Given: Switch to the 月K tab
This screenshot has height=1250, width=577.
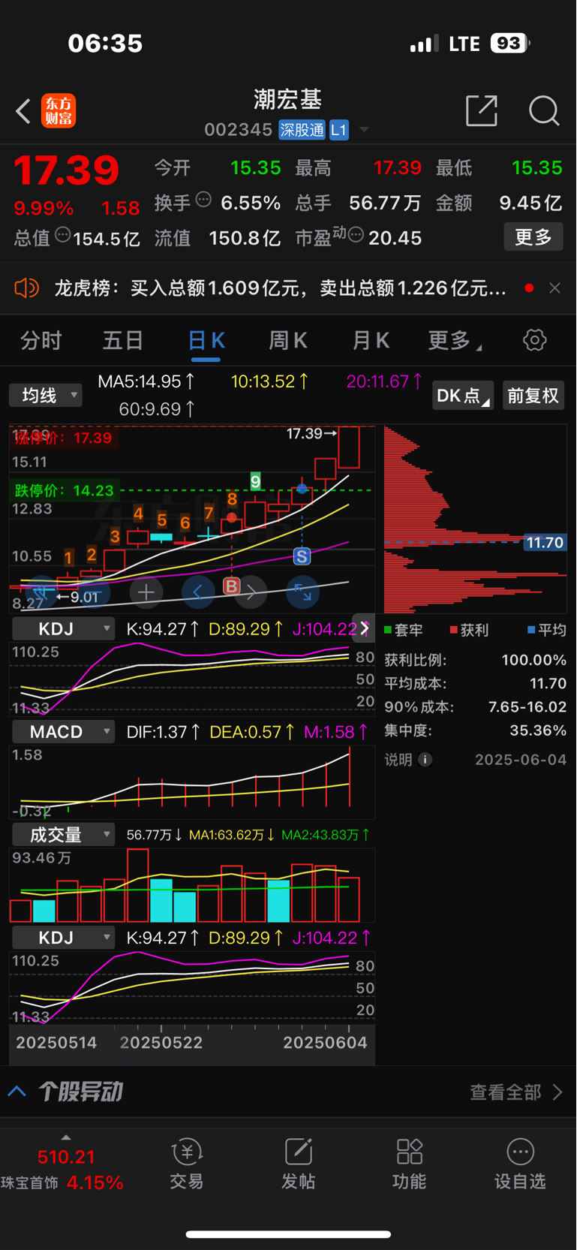Looking at the screenshot, I should pyautogui.click(x=371, y=341).
